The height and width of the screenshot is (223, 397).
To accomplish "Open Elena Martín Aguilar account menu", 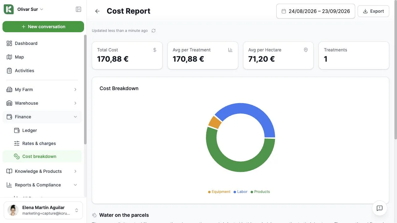I will pyautogui.click(x=43, y=210).
